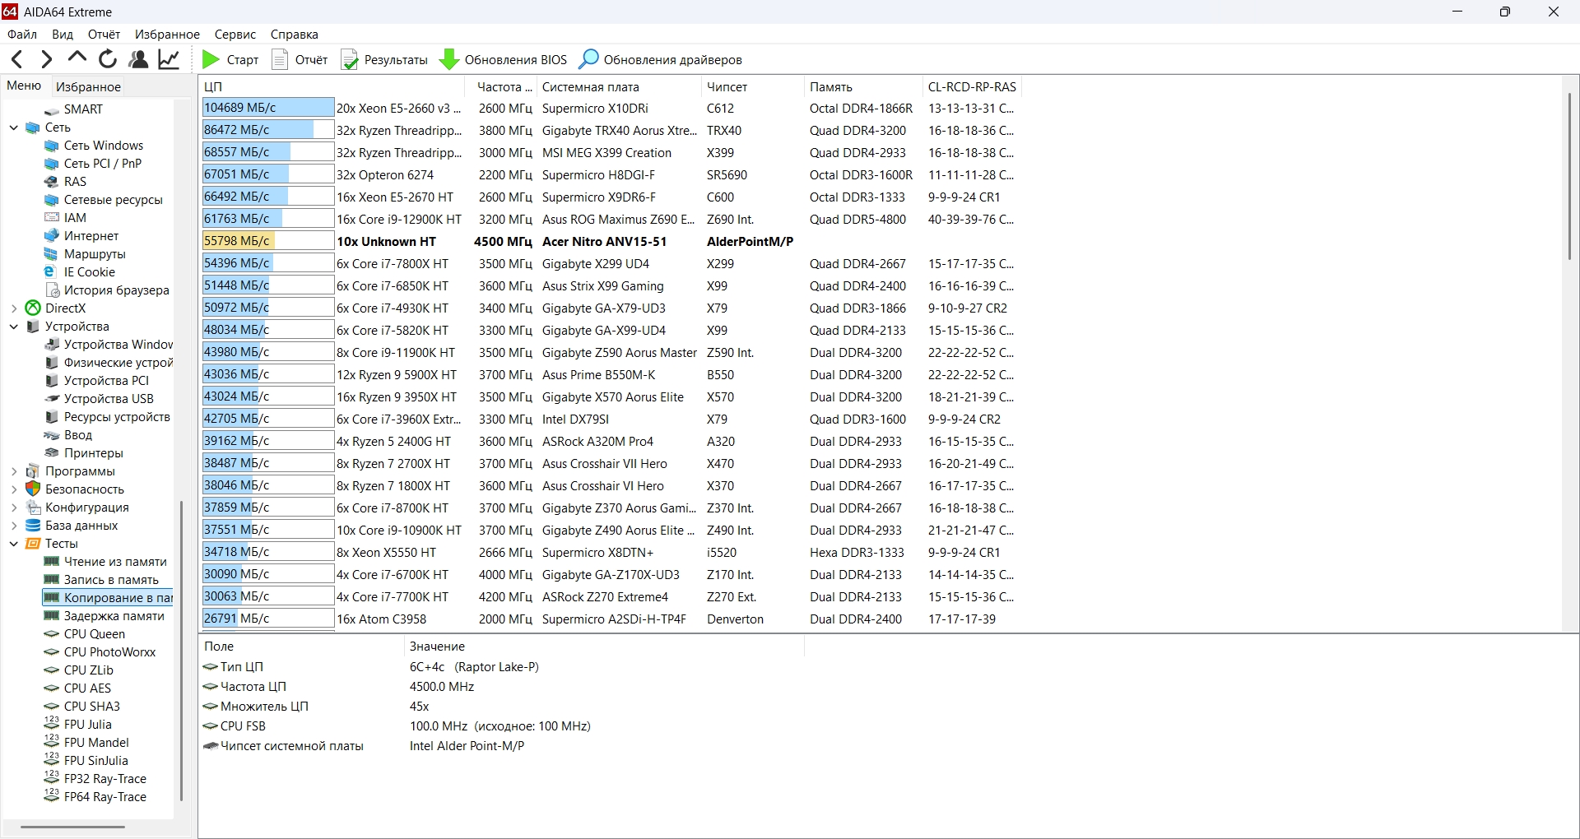
Task: Refresh using the circular arrow icon
Action: point(108,59)
